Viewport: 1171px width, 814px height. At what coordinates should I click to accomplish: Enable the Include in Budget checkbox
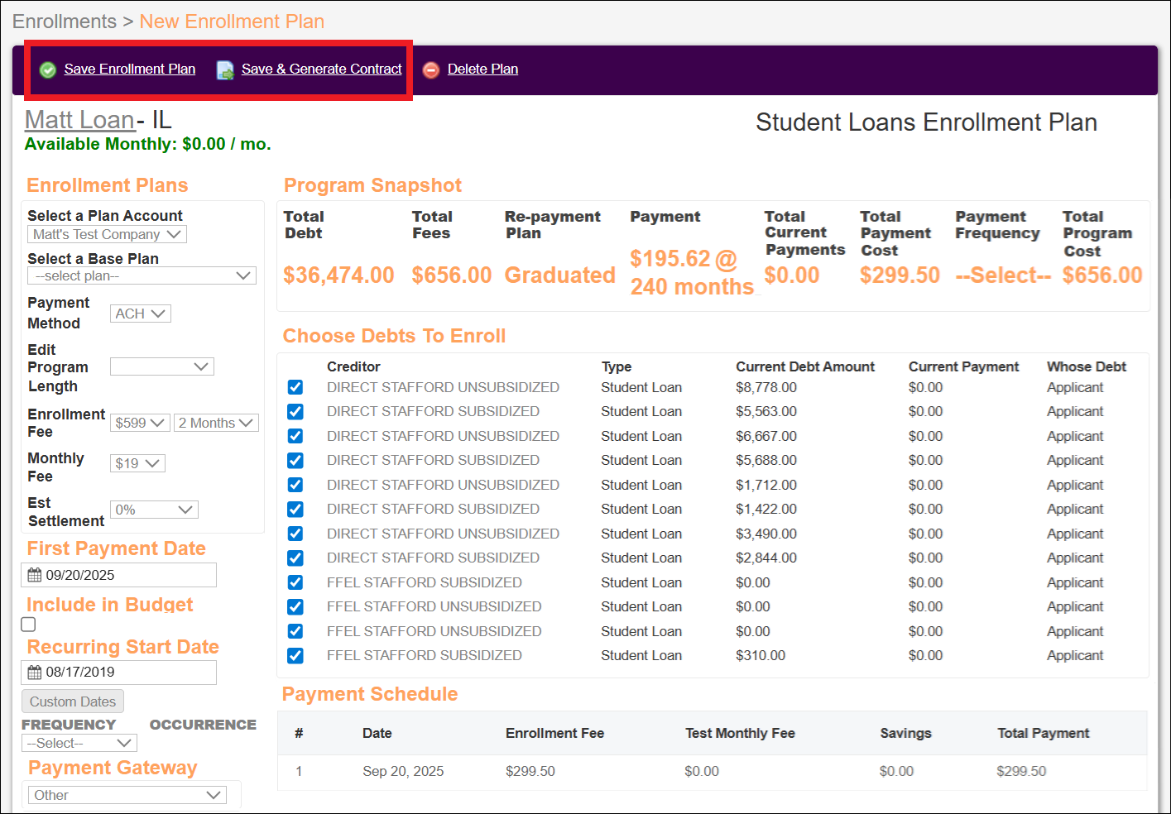29,625
